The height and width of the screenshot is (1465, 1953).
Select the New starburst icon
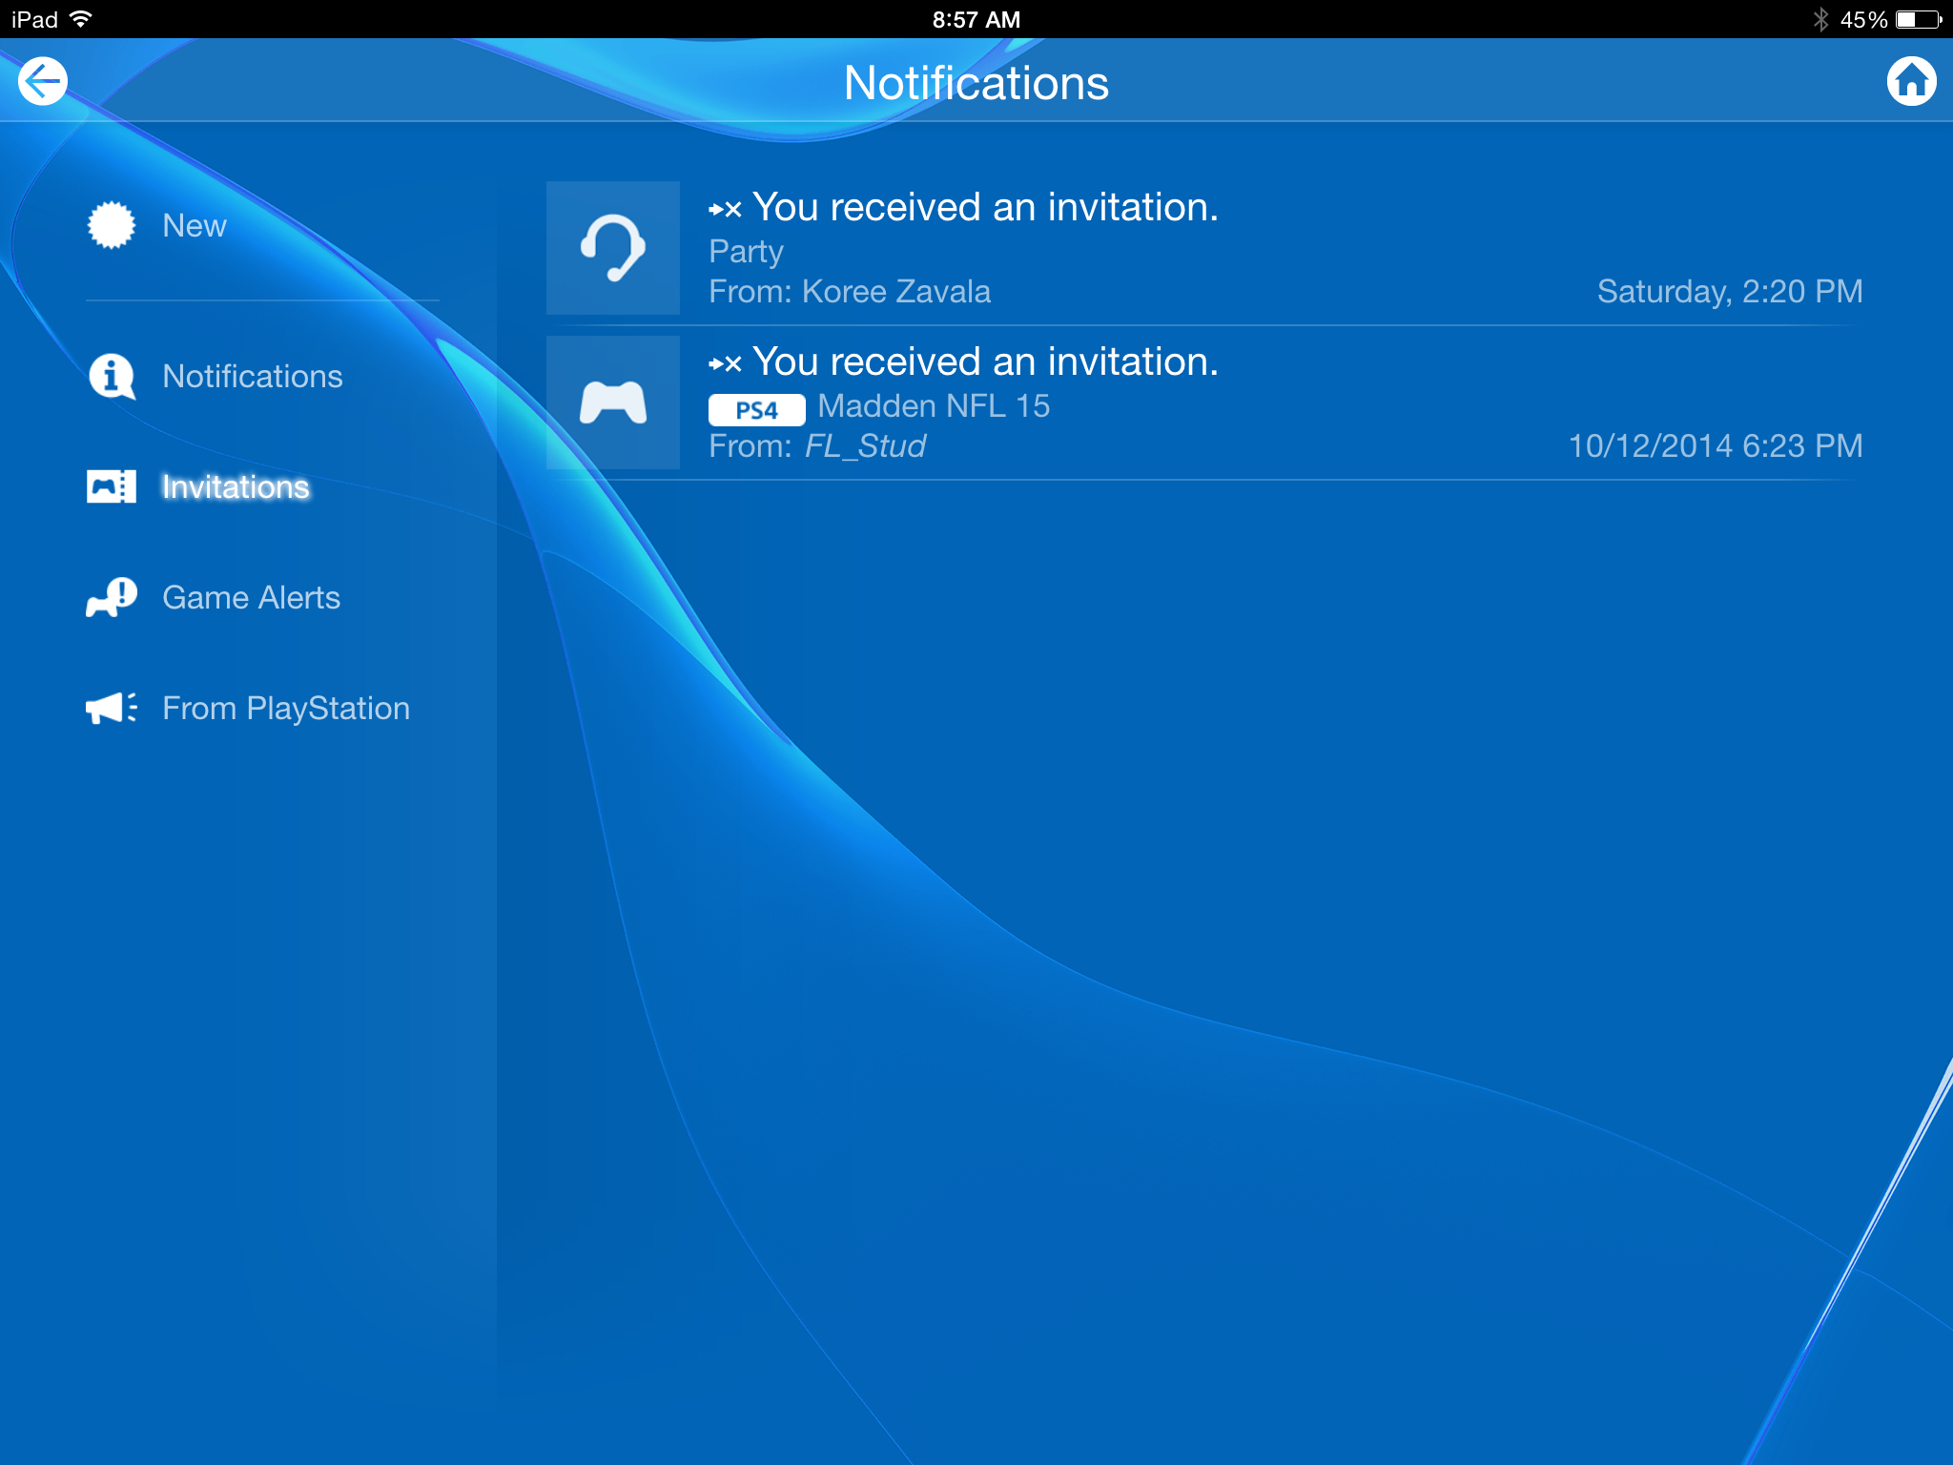click(x=112, y=225)
